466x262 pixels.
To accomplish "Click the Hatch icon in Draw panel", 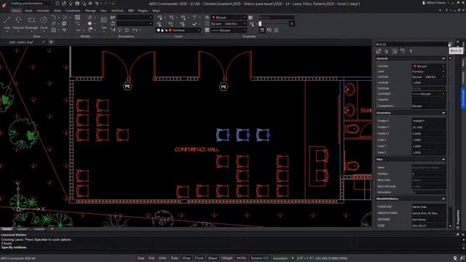I will coord(54,30).
